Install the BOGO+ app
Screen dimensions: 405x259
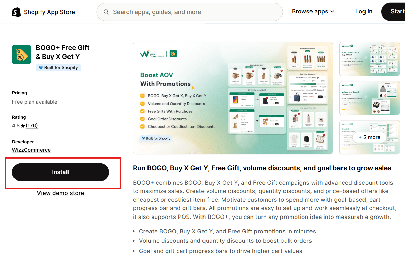[60, 172]
